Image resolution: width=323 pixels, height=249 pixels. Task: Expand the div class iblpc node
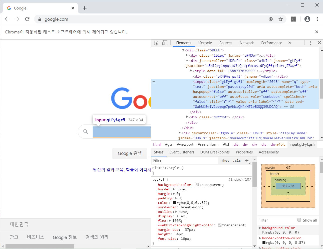click(x=187, y=55)
